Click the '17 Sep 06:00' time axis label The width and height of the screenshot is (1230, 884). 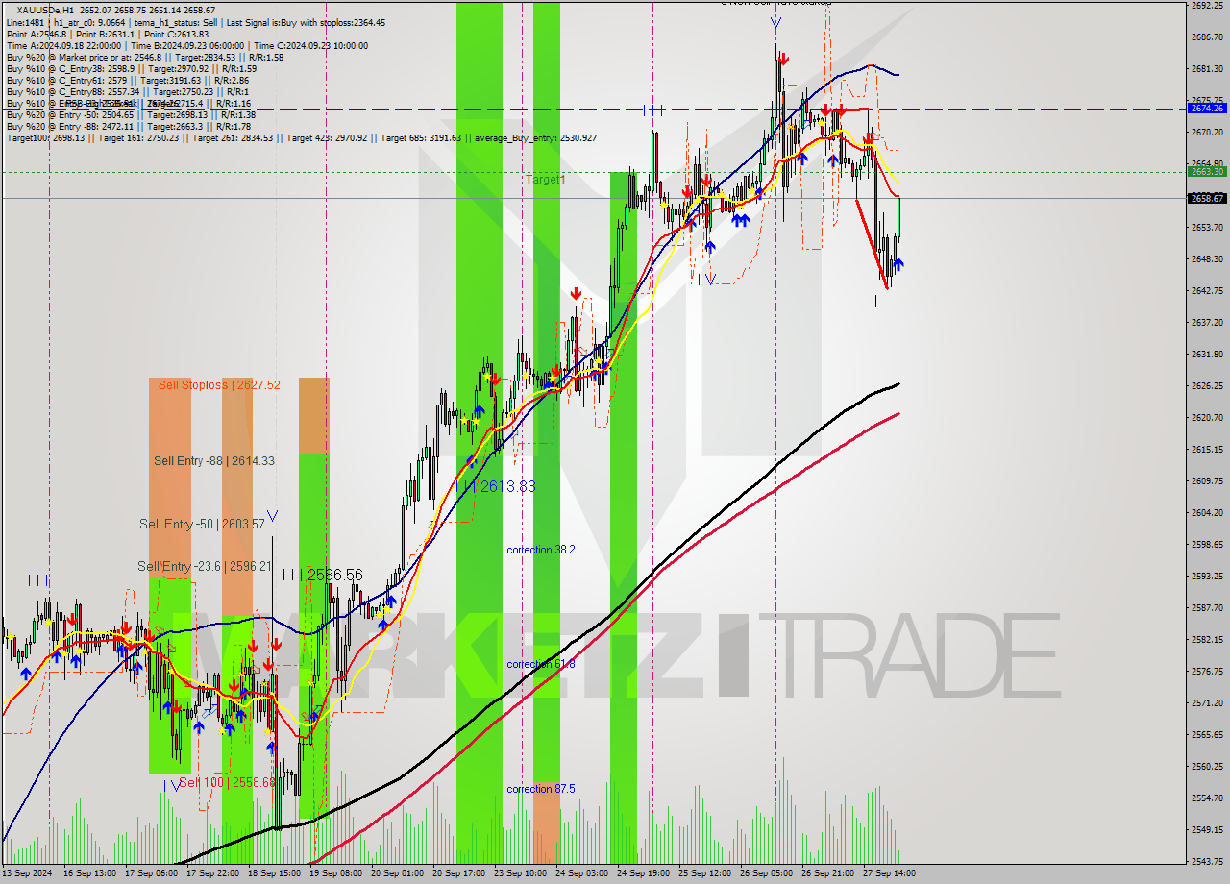(152, 873)
